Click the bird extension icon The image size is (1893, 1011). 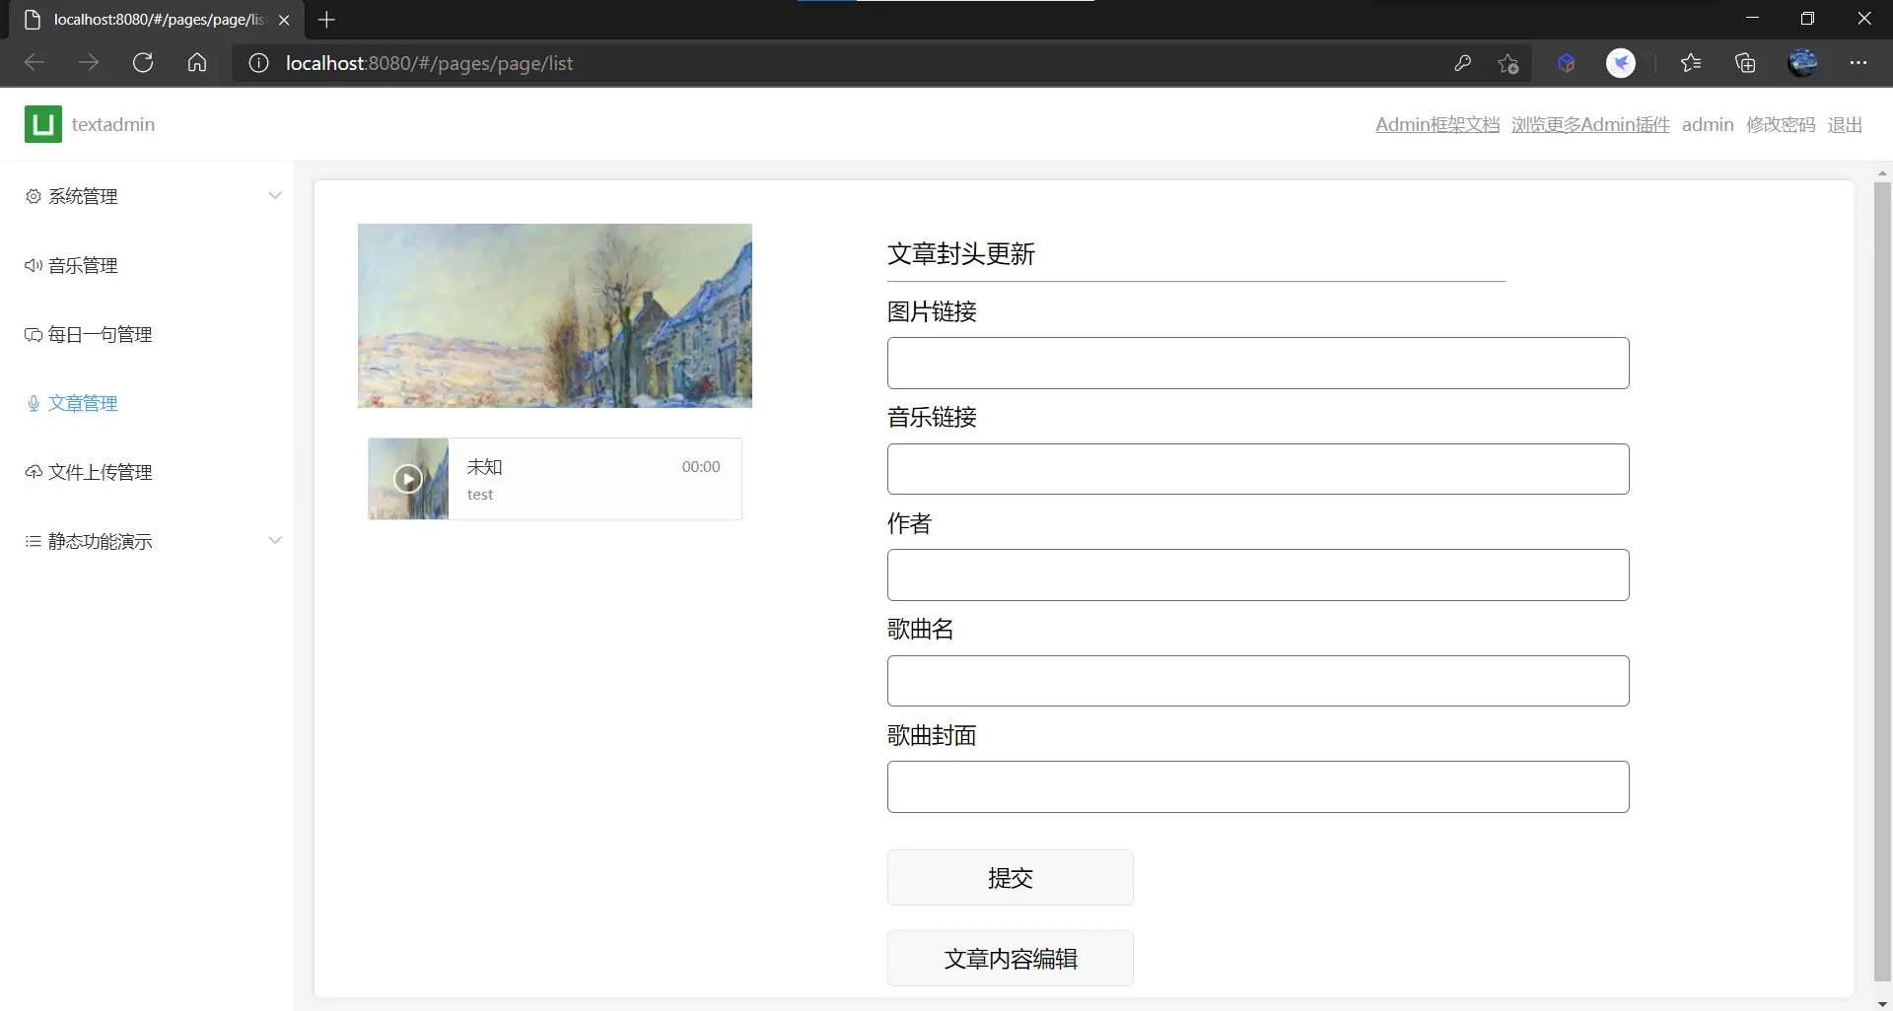coord(1621,63)
